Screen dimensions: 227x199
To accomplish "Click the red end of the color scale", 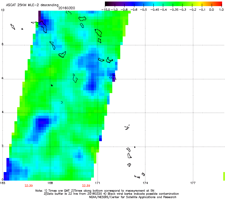I will point(219,4).
